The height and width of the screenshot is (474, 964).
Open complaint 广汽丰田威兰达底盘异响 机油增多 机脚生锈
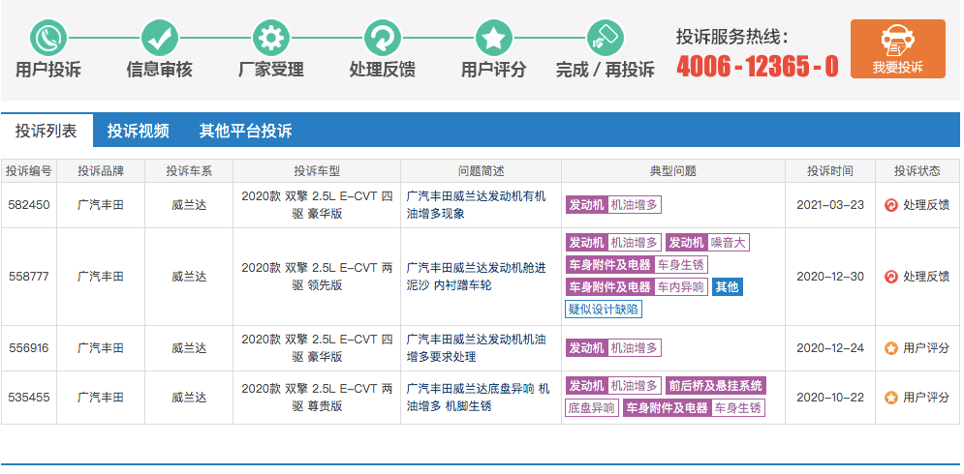click(x=479, y=398)
